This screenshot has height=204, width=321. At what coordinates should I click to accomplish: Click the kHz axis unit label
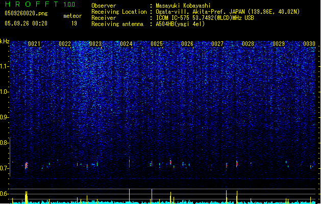[x=5, y=41]
